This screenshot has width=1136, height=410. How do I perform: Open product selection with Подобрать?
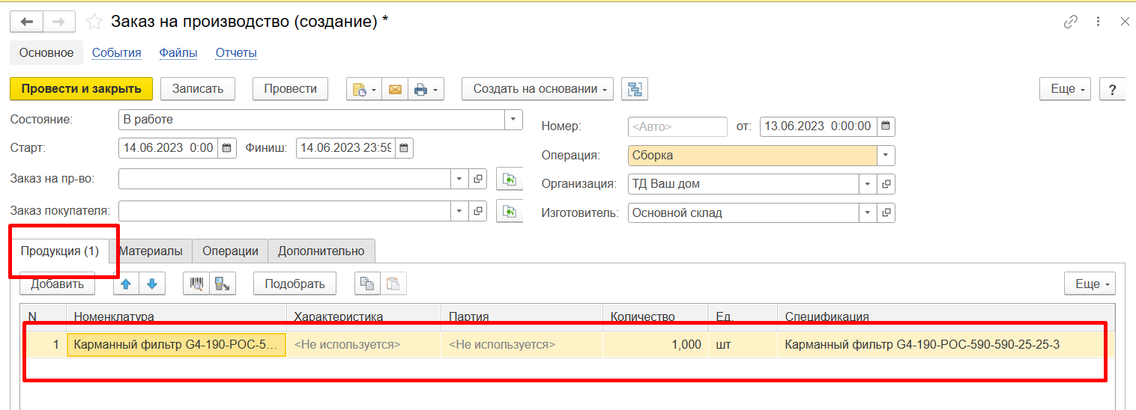tap(294, 284)
